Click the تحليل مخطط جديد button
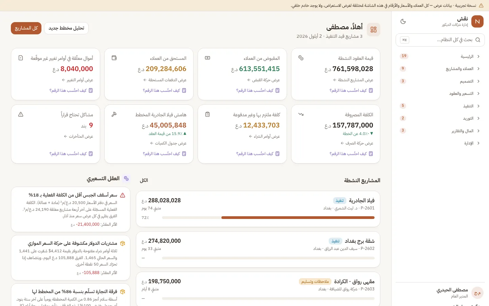489x306 pixels. pyautogui.click(x=66, y=28)
